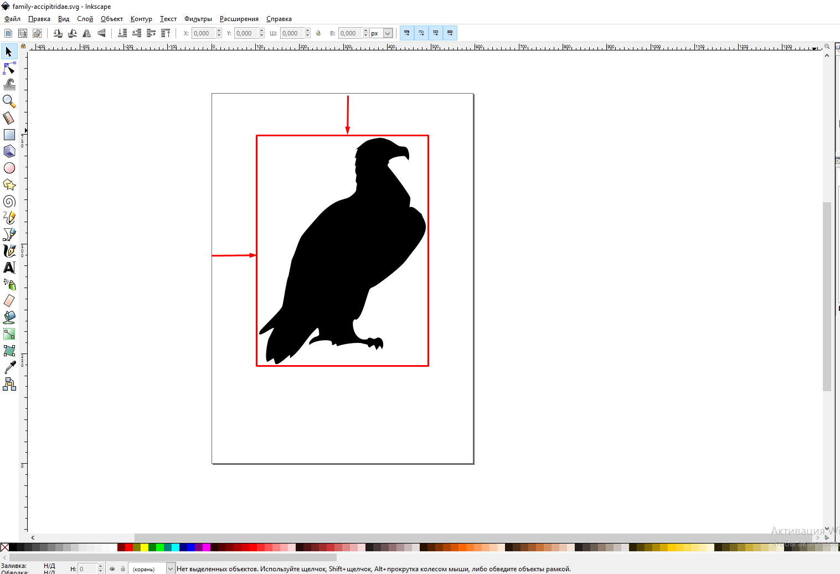Click the X coordinate input field
Viewport: 840px width, 574px height.
pyautogui.click(x=204, y=33)
